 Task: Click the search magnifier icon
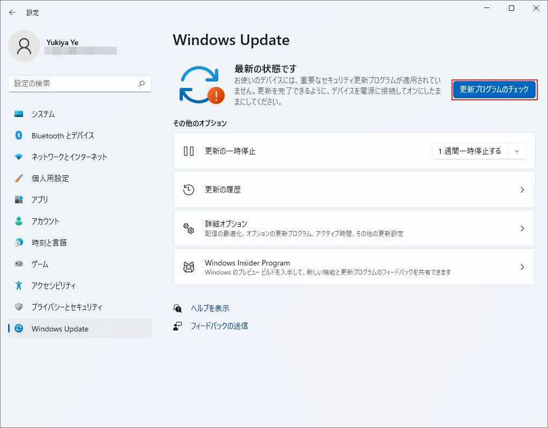tap(141, 84)
